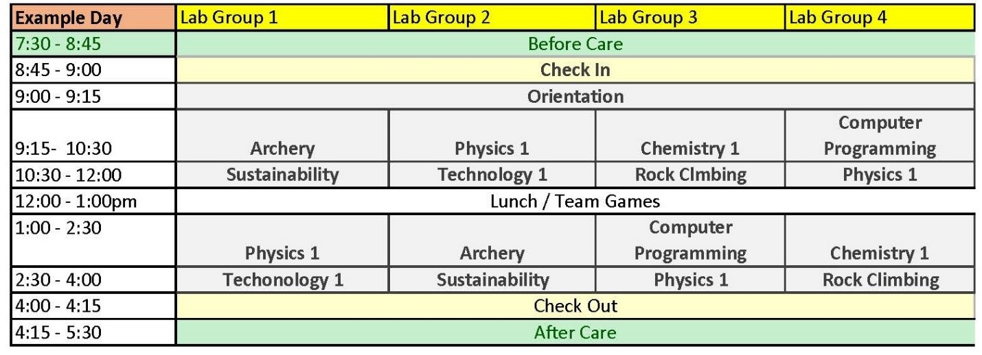
Task: Click the Lab Group 1 column header
Action: pos(282,18)
